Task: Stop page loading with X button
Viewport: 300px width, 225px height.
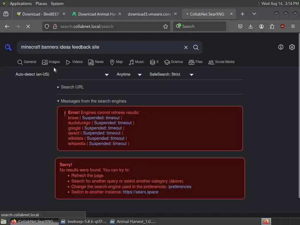Action: coord(28,26)
